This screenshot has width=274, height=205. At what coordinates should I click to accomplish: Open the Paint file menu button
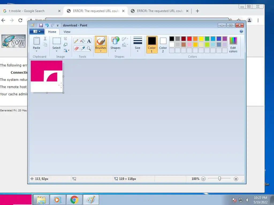click(x=37, y=31)
